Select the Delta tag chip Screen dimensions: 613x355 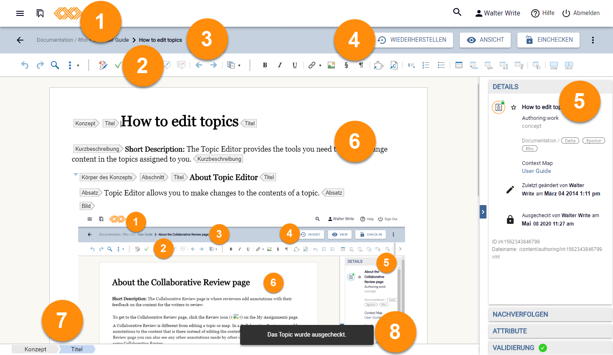[x=570, y=141]
